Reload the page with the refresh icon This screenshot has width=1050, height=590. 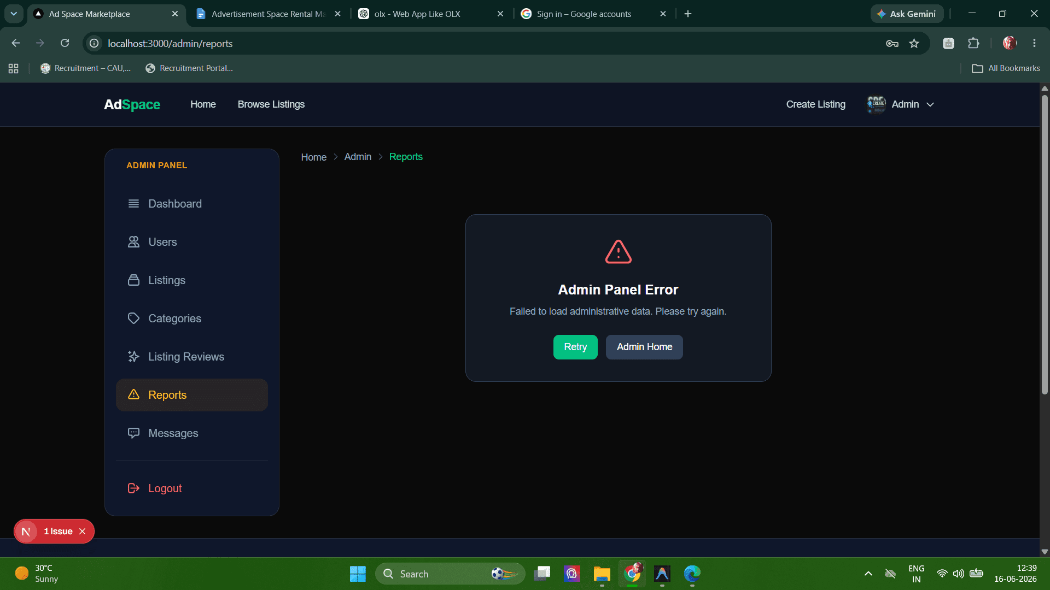(65, 43)
